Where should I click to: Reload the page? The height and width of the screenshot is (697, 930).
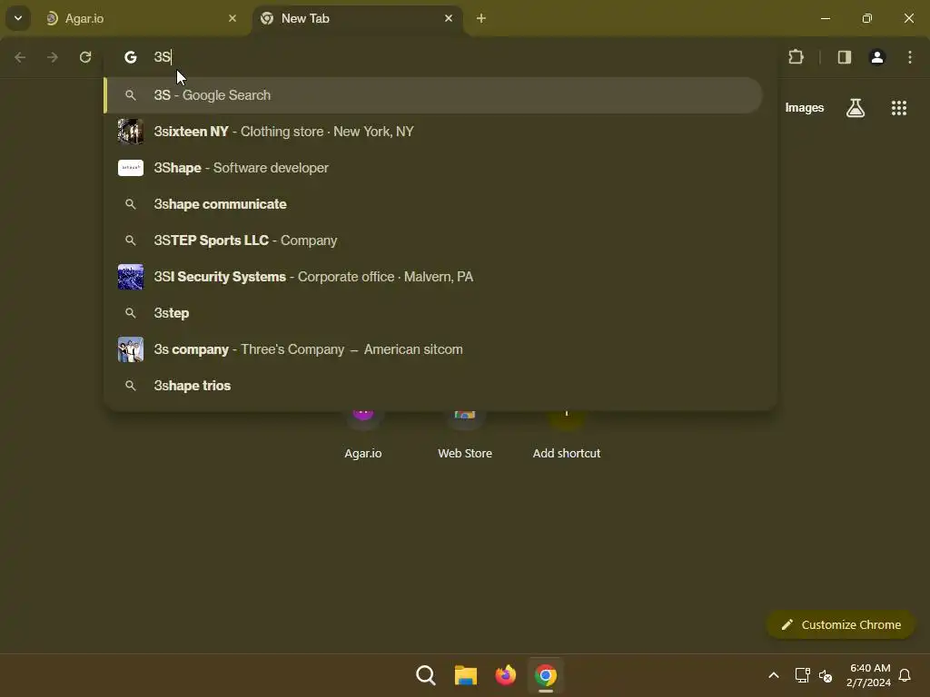(x=85, y=57)
